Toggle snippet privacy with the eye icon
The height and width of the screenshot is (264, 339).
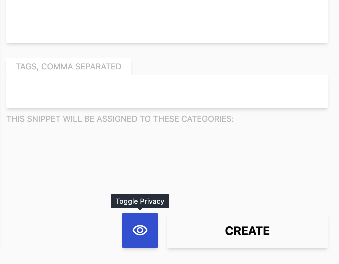(140, 230)
